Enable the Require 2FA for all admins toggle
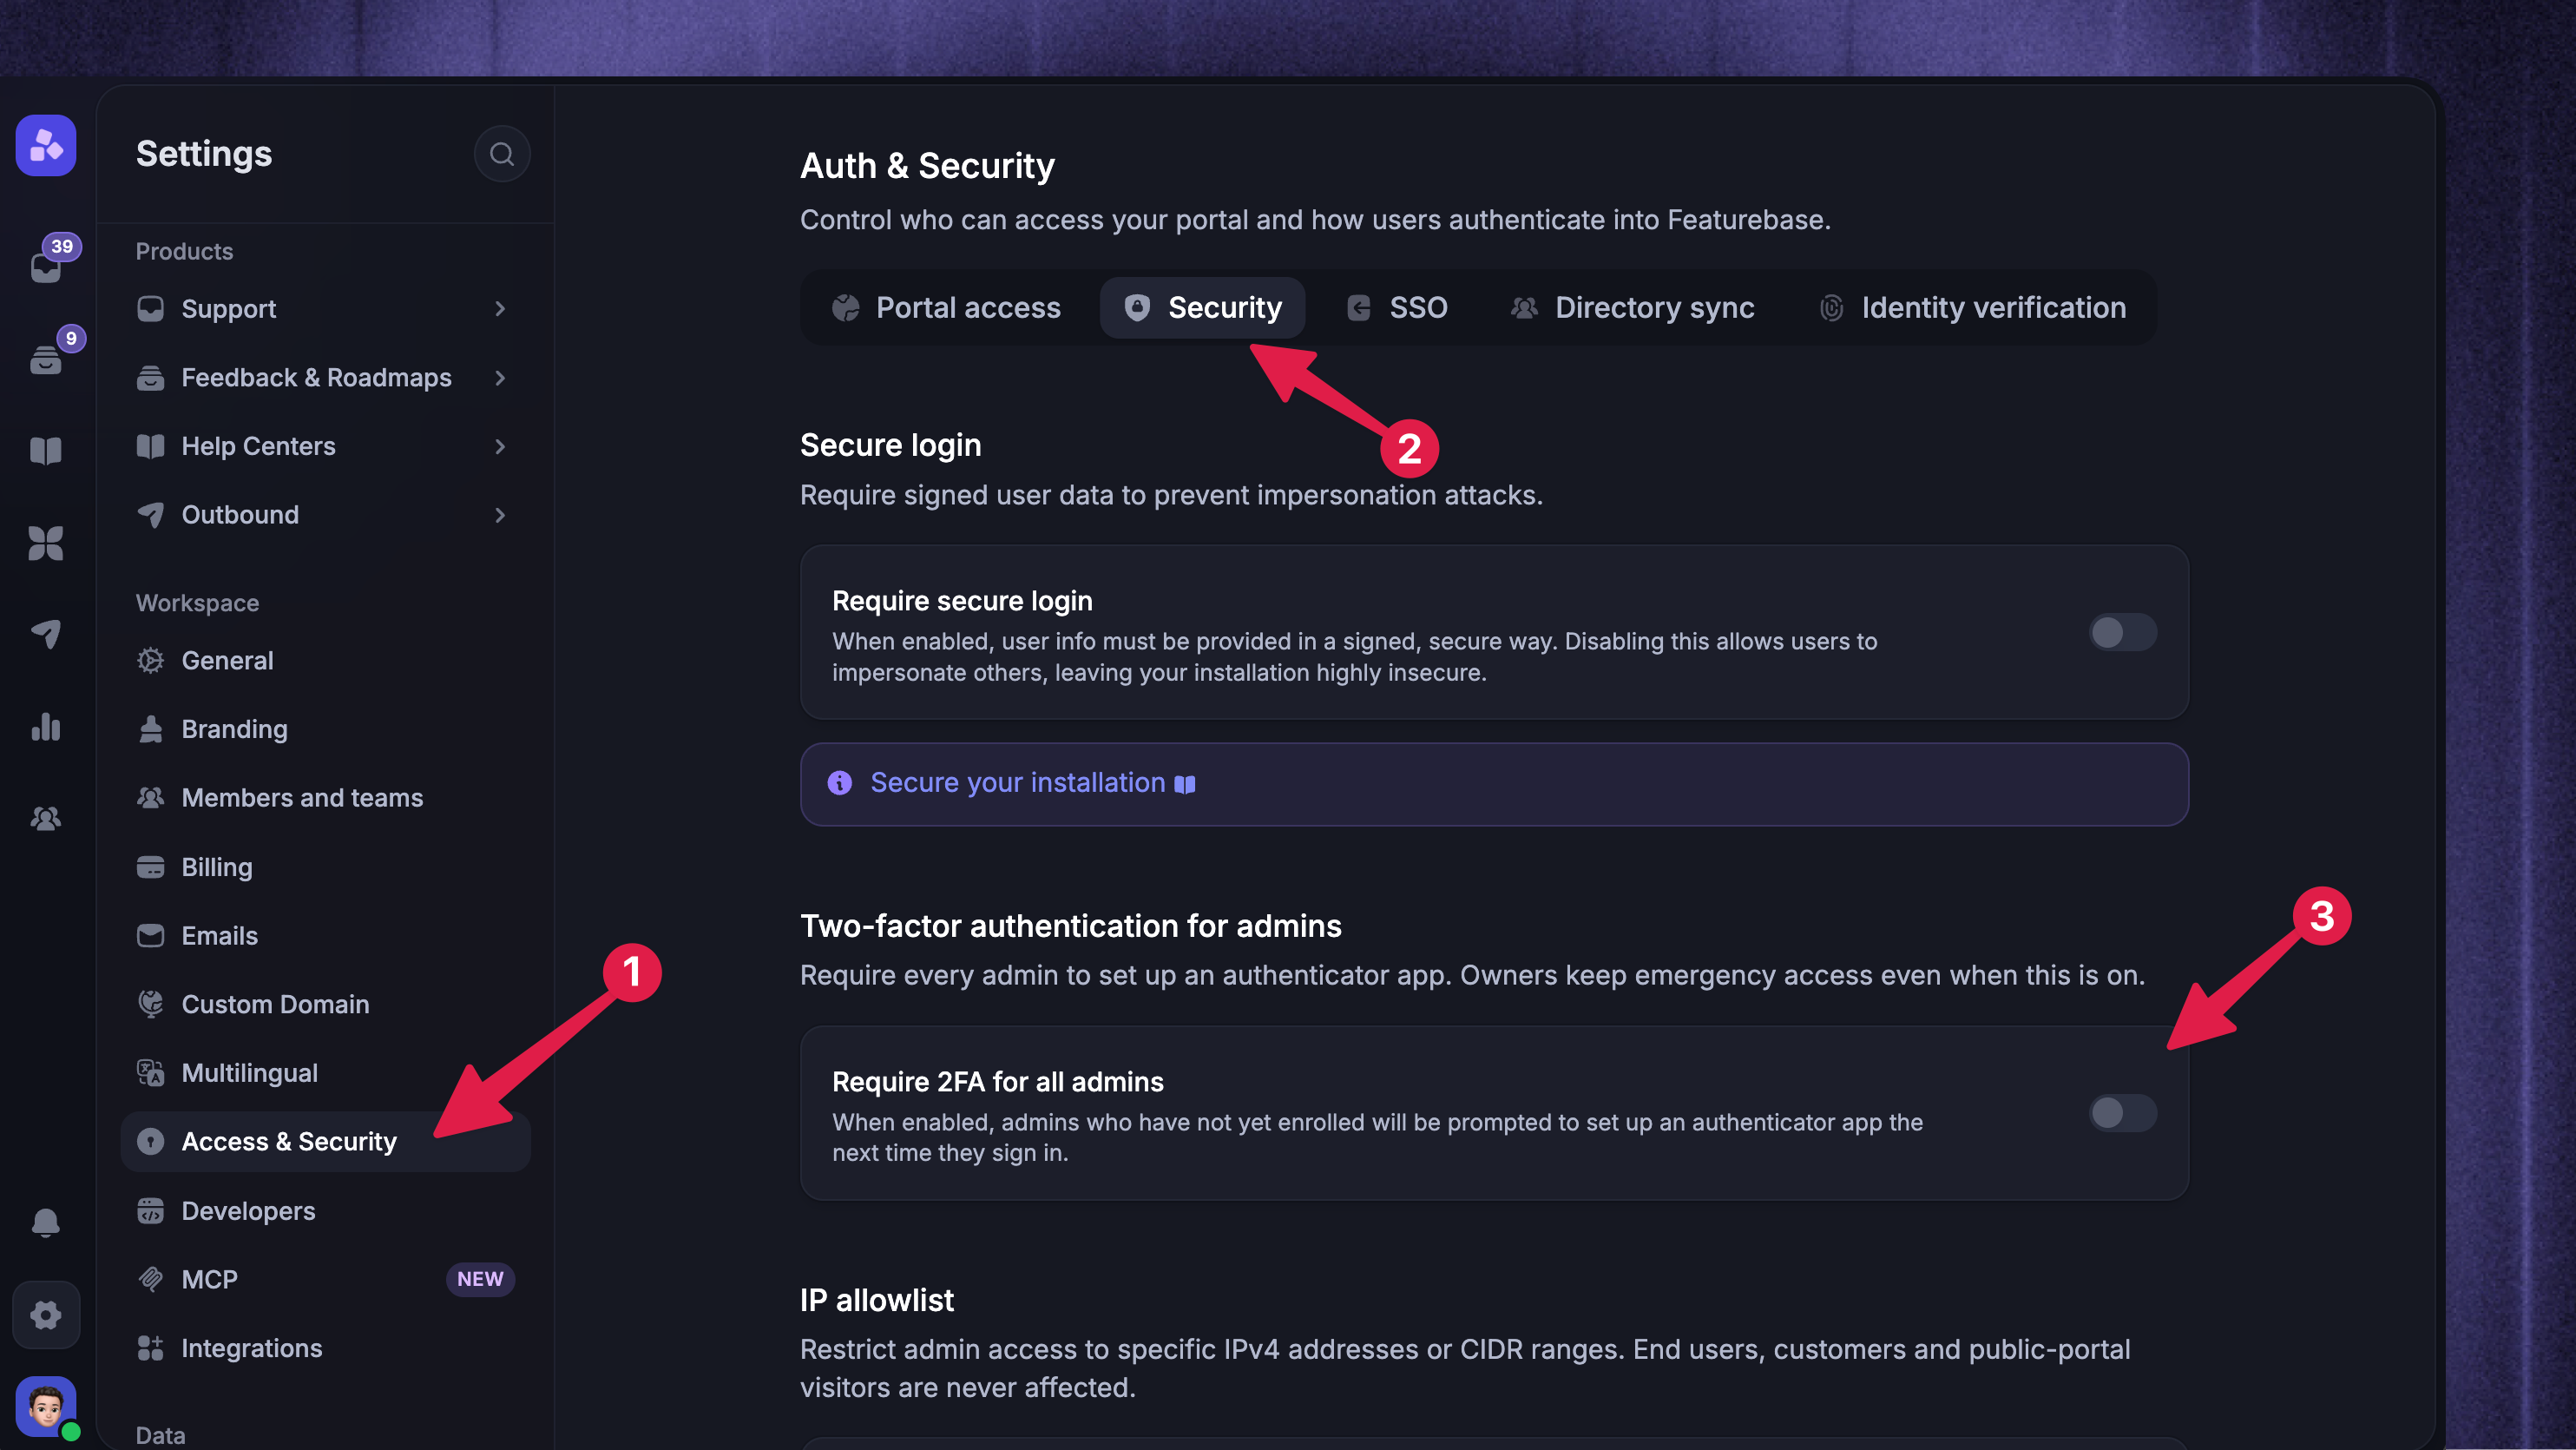 click(2122, 1113)
